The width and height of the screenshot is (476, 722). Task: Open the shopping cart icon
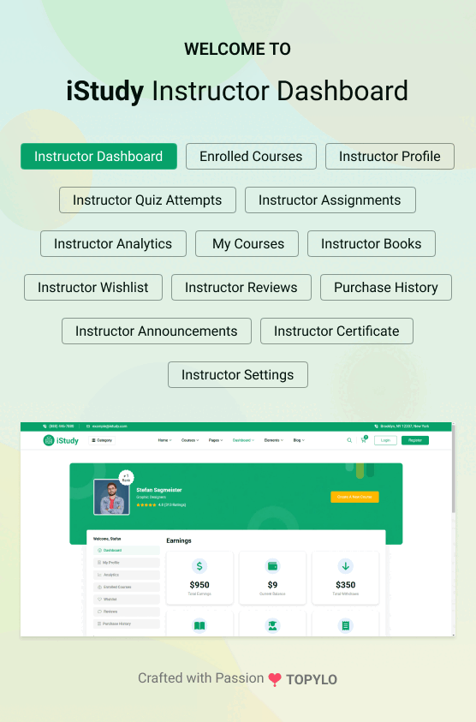point(364,439)
